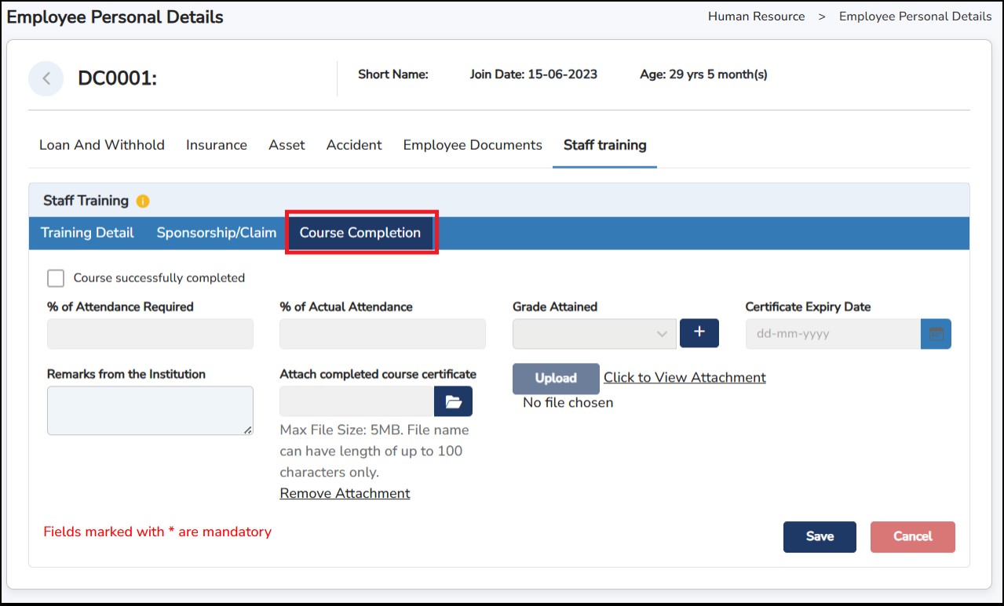Open the Sponsorship/Claim tab
The image size is (1004, 606).
(x=217, y=233)
